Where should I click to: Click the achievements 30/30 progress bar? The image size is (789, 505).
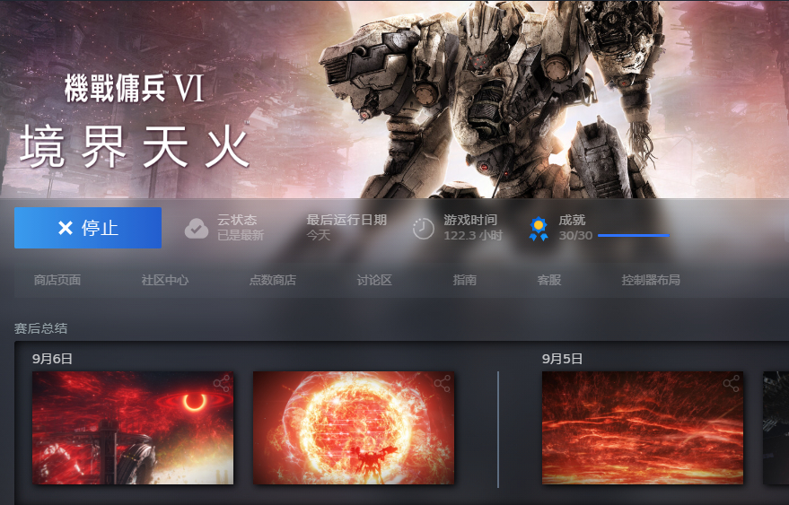634,235
